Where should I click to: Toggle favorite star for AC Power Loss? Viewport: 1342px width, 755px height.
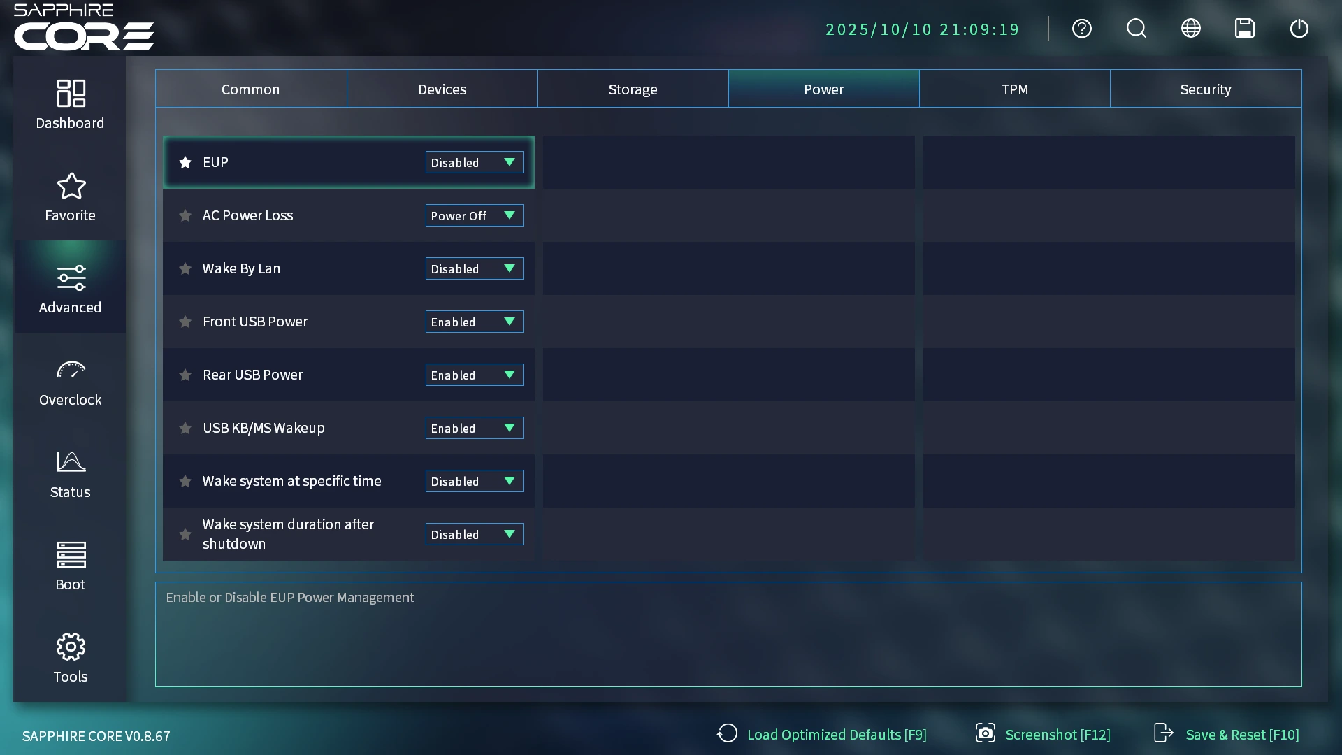(185, 216)
